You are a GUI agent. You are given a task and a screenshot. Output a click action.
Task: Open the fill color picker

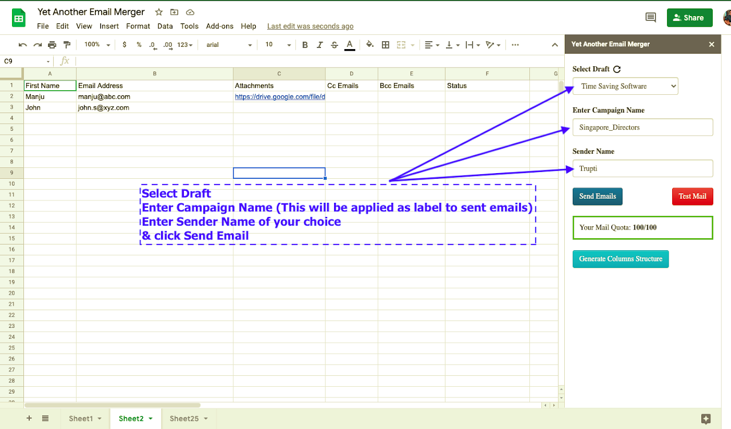click(x=369, y=45)
